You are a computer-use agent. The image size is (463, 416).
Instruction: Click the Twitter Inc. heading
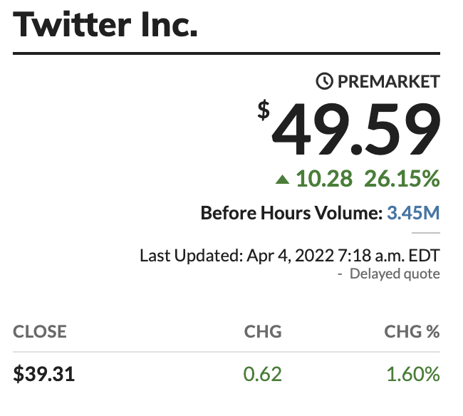(105, 24)
